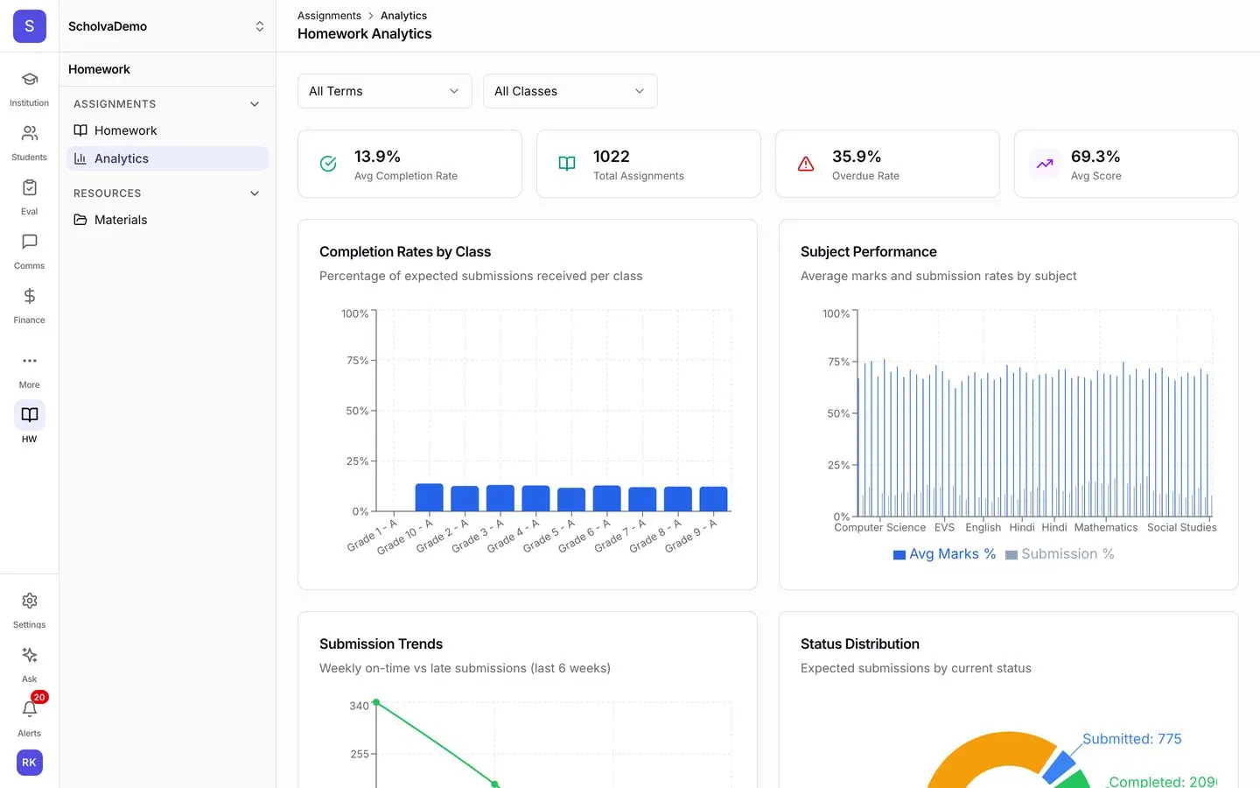Open the Ask AI sparkle icon

[29, 655]
